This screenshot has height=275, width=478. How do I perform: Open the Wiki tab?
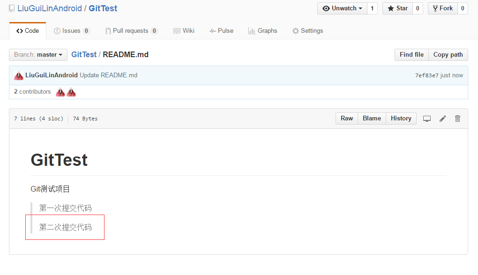coord(184,31)
